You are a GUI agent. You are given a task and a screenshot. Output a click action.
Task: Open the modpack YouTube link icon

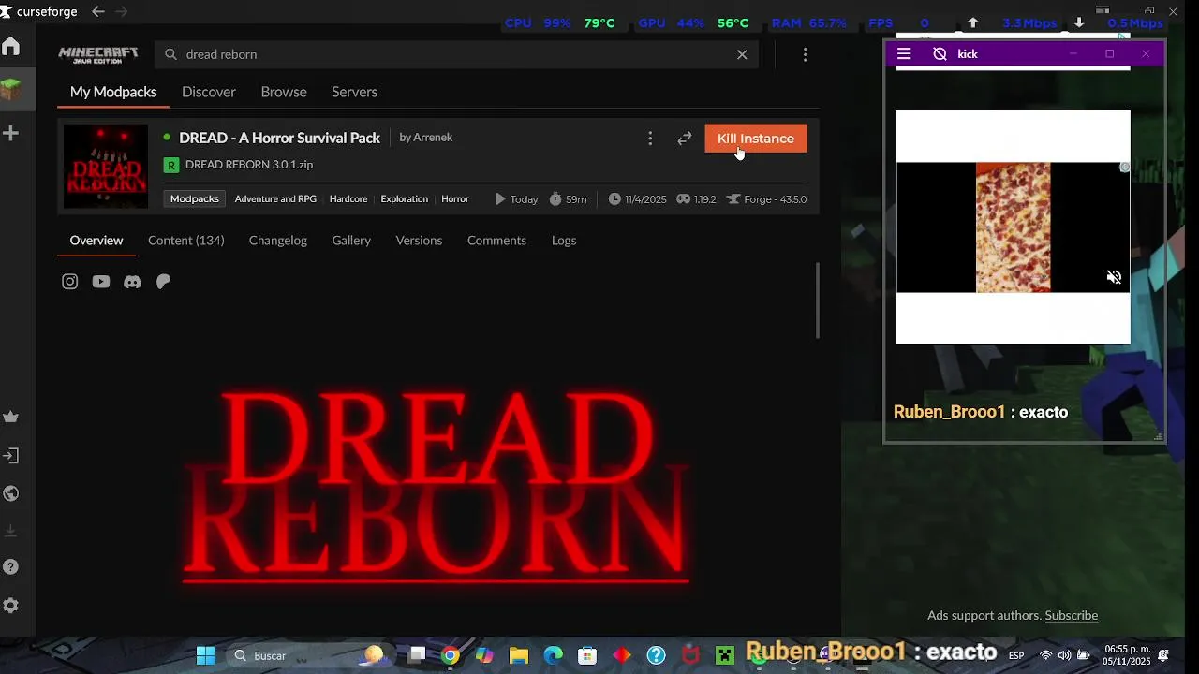tap(101, 282)
